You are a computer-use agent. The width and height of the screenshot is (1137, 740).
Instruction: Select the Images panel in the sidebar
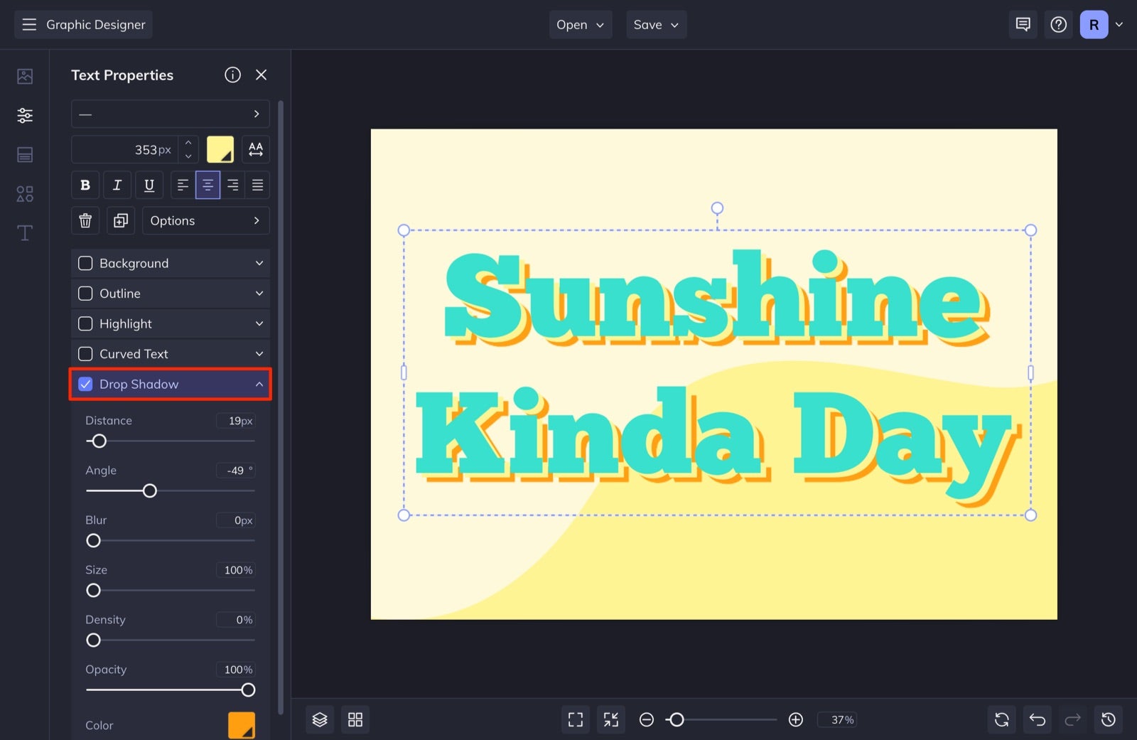coord(24,76)
